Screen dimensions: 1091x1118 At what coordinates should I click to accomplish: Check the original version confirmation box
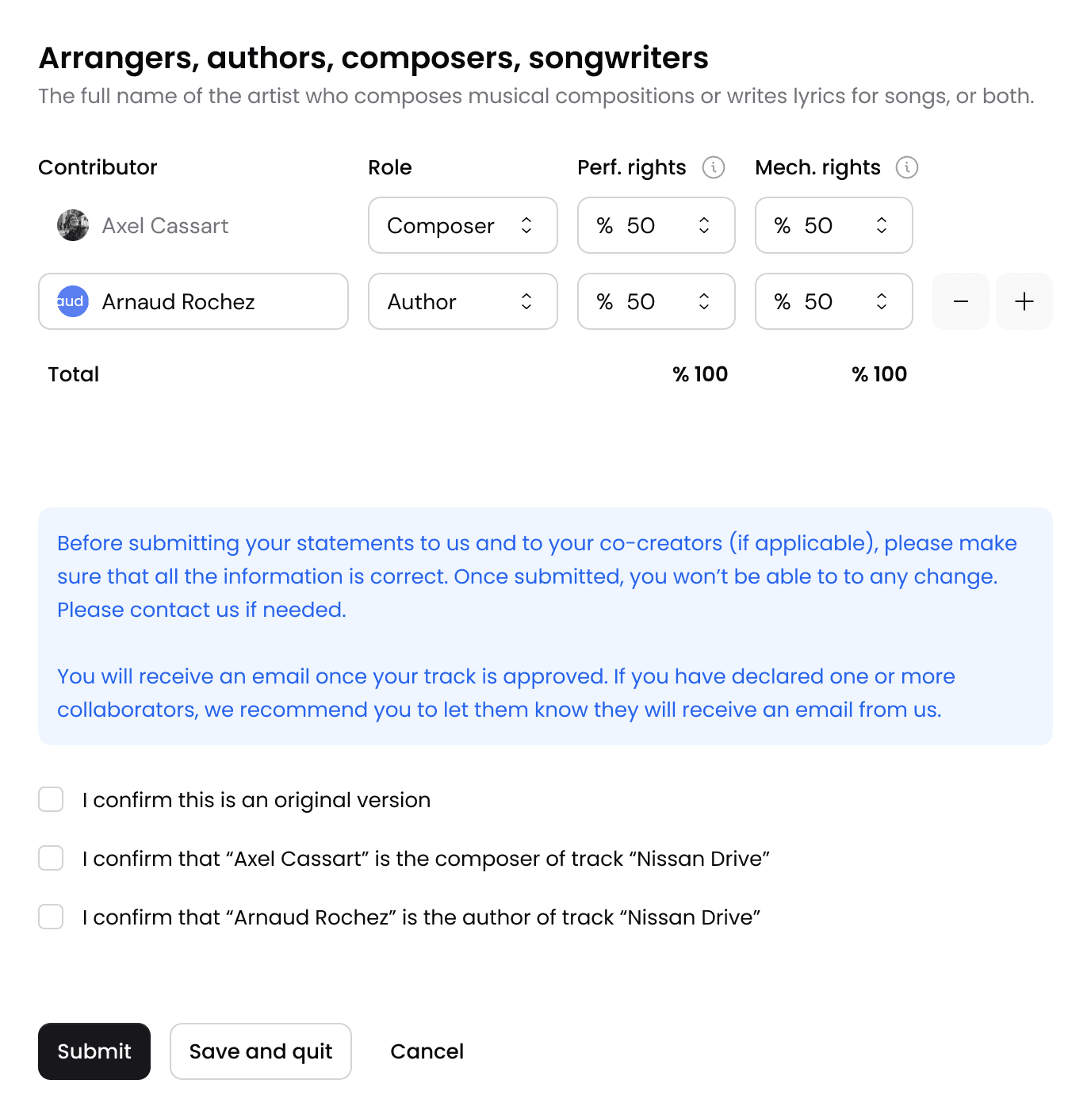[x=51, y=799]
